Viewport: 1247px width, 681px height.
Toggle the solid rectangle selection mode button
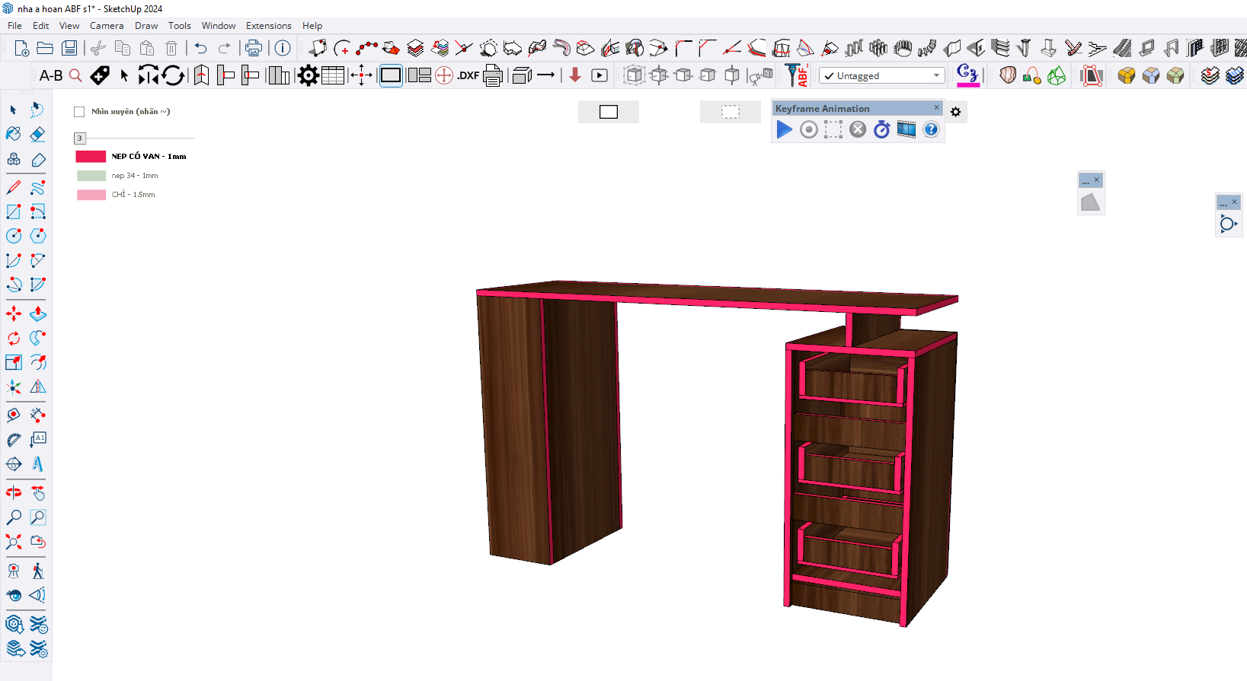pyautogui.click(x=608, y=112)
